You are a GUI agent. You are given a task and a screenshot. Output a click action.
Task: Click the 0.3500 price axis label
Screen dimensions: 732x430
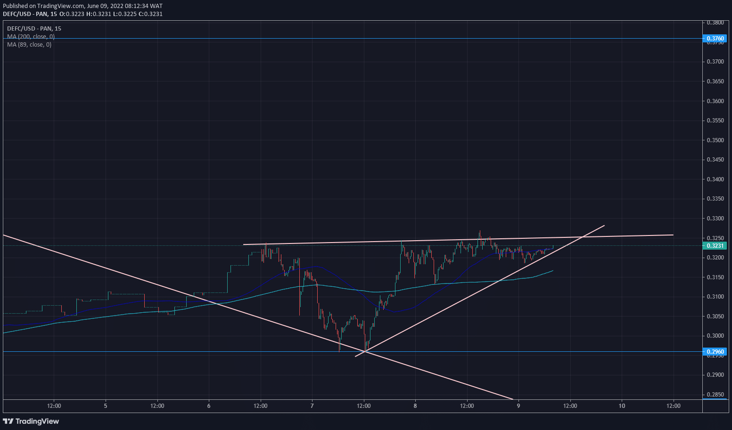pos(715,140)
